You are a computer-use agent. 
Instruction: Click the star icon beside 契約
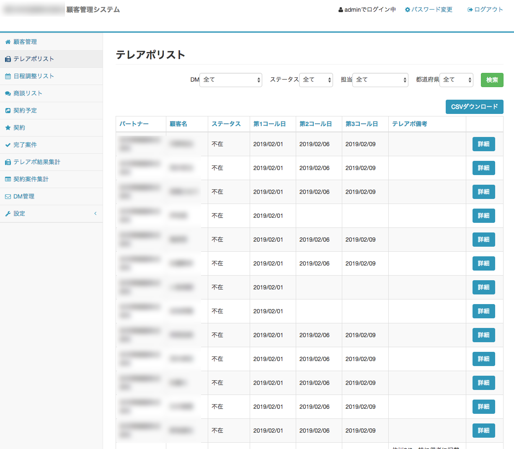pos(8,128)
